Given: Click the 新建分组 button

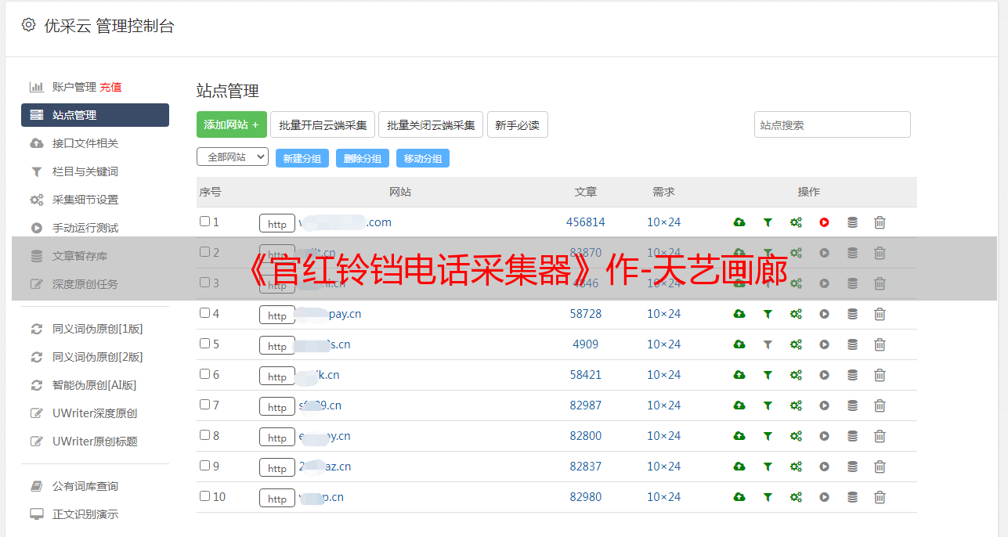Looking at the screenshot, I should coord(302,158).
